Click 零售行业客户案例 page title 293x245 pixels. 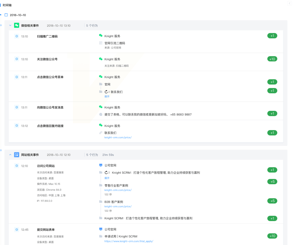(116, 185)
